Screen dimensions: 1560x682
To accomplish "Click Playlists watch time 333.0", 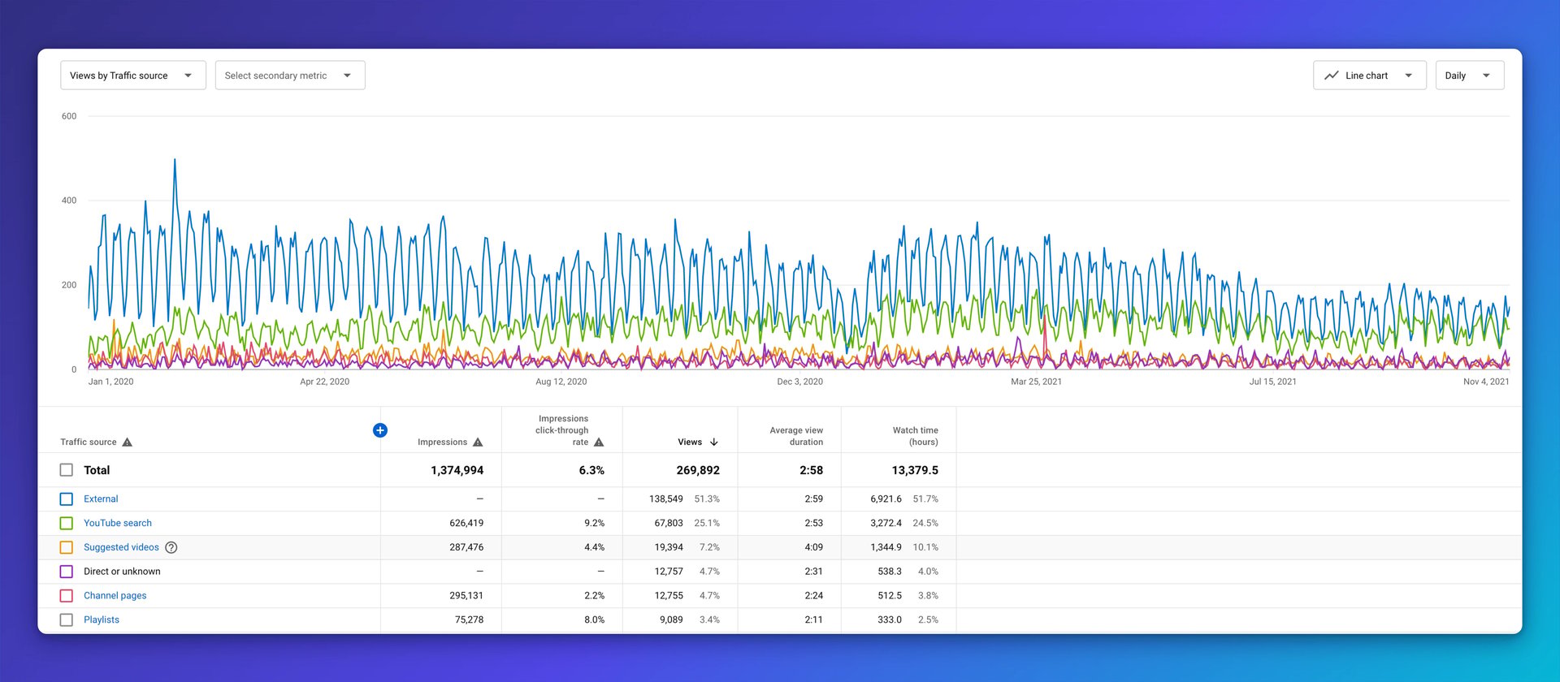I will 890,620.
